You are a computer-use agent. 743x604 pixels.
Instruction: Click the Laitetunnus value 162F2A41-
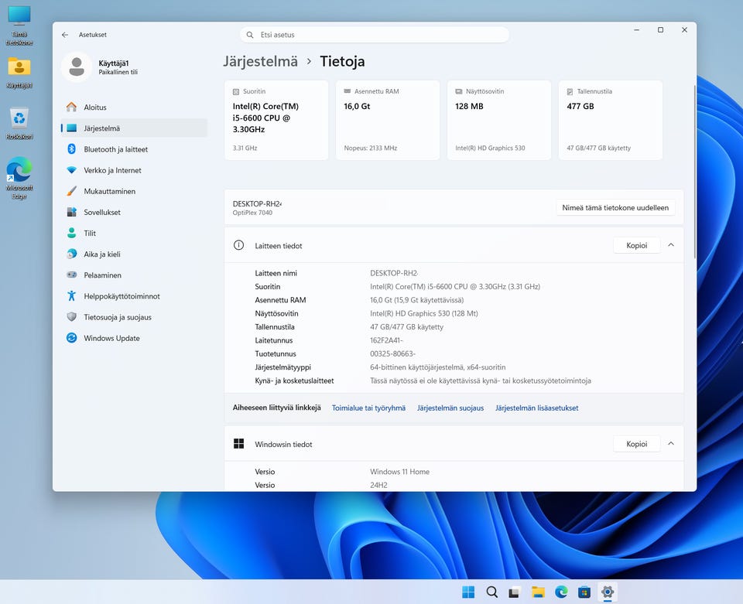[386, 340]
